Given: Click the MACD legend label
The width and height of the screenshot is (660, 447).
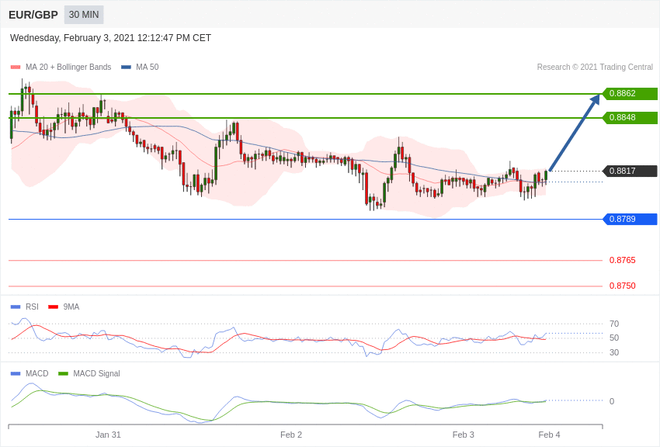Looking at the screenshot, I should [36, 373].
